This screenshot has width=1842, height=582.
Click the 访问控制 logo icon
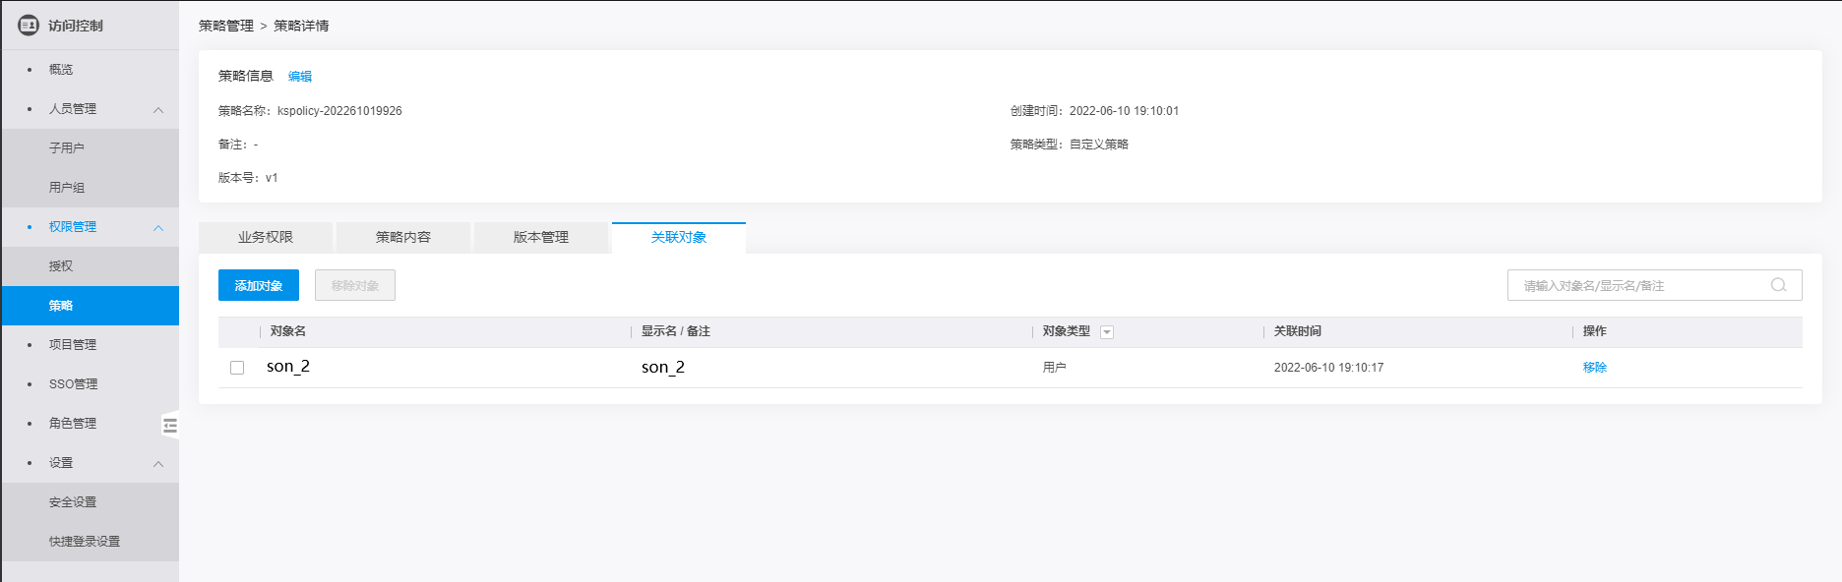click(29, 26)
